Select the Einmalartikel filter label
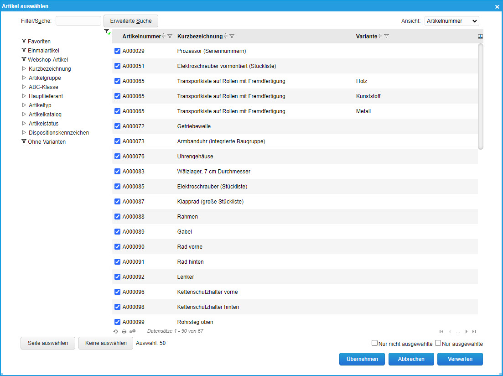 (x=43, y=50)
